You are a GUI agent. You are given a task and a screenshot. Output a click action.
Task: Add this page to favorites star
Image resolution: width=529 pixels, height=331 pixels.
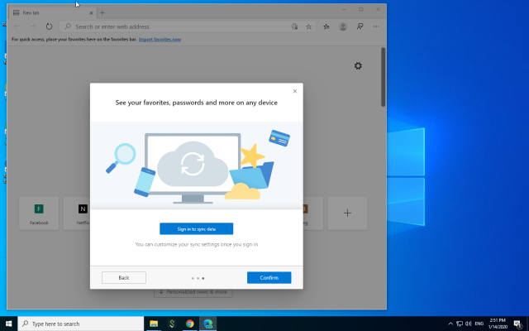pos(309,26)
